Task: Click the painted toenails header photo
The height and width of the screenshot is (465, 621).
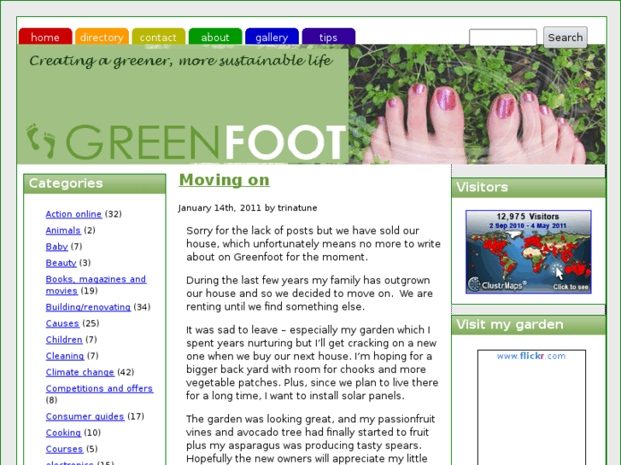Action: pos(477,105)
